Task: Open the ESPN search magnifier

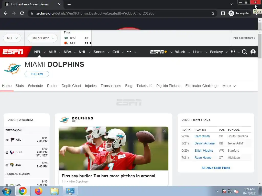Action: coord(244,52)
